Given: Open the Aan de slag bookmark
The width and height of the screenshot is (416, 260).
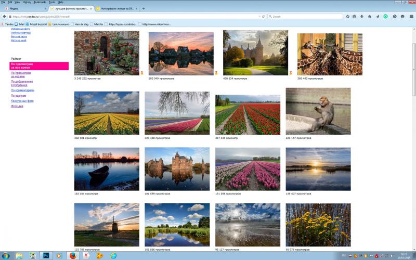Looking at the screenshot, I should [x=80, y=24].
